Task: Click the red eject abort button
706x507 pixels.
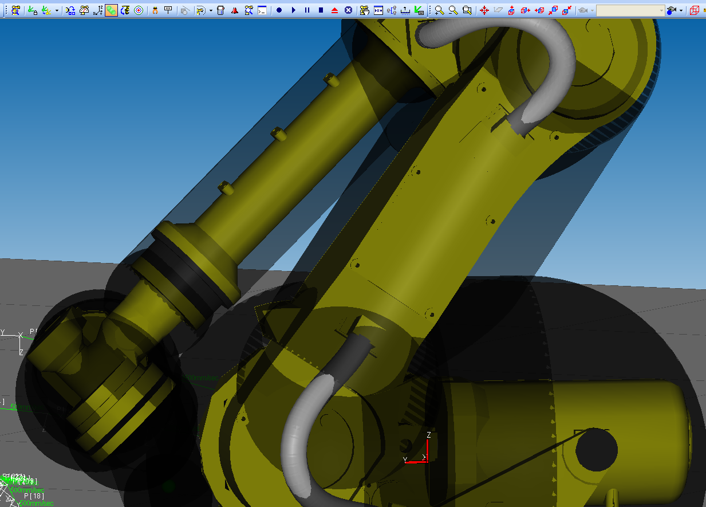Action: (335, 10)
